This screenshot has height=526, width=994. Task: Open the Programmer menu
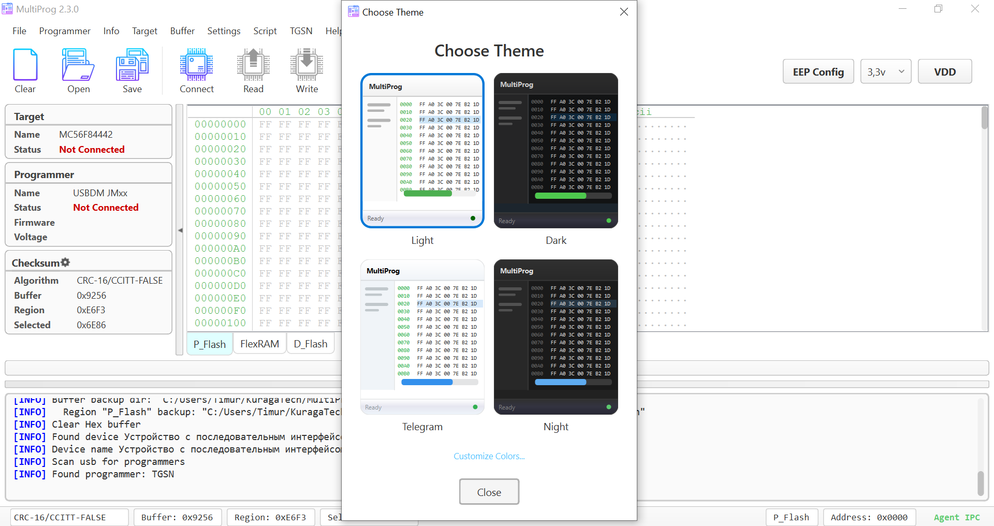click(x=65, y=31)
